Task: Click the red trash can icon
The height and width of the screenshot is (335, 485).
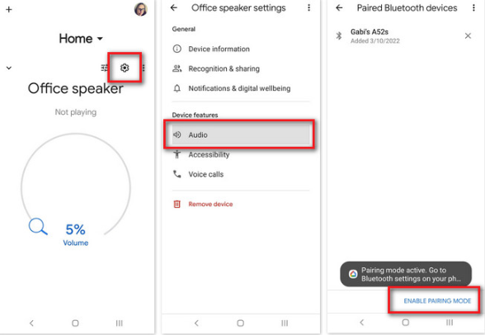Action: [177, 204]
